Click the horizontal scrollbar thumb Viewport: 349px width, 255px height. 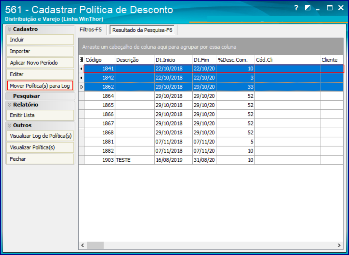coord(95,245)
